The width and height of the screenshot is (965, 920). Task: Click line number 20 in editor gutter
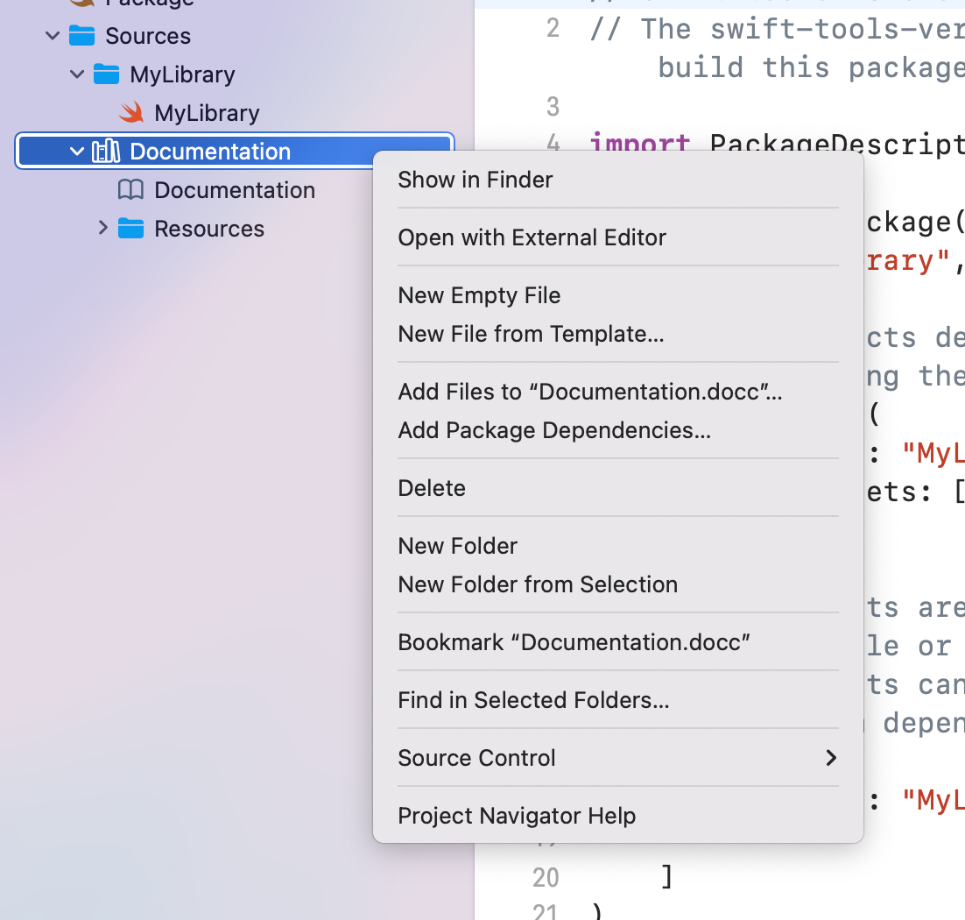[x=546, y=878]
